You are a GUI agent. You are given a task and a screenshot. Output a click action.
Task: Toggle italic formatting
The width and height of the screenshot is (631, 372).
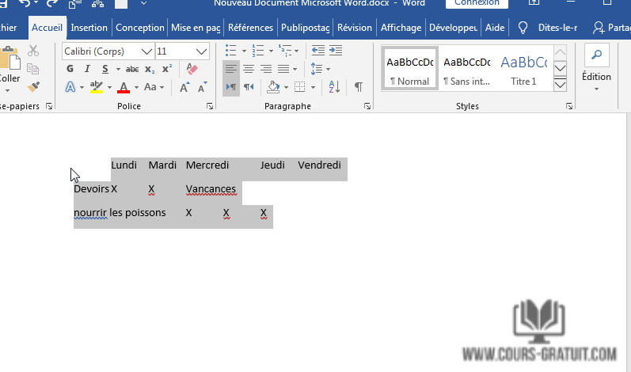pos(85,69)
